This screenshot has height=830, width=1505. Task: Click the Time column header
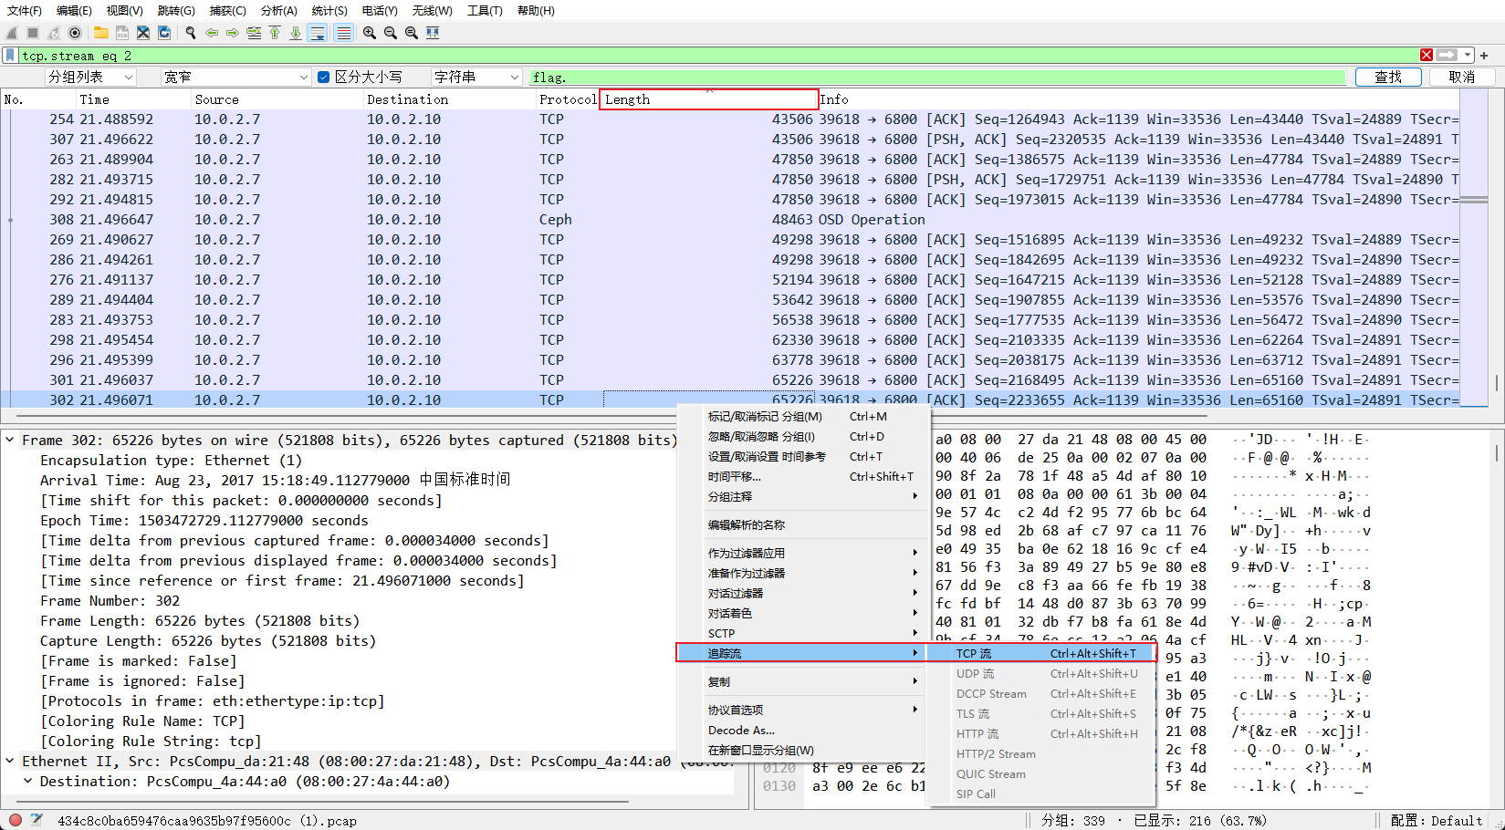[133, 99]
